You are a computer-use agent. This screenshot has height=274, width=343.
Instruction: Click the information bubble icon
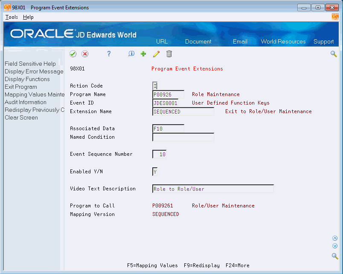[131, 54]
